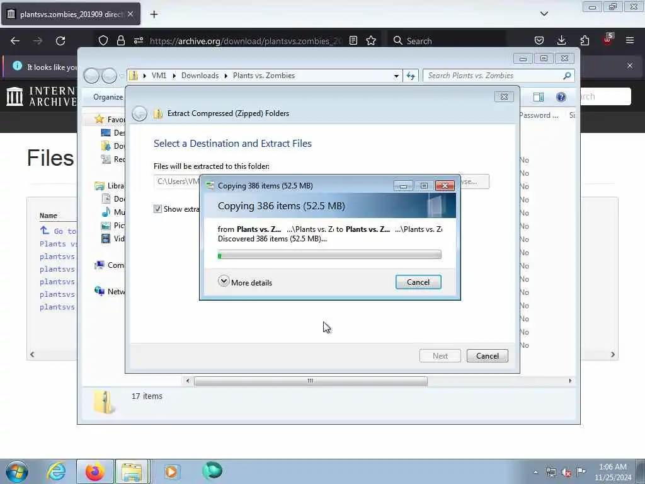Open a new Firefox tab
The width and height of the screenshot is (645, 484).
154,14
